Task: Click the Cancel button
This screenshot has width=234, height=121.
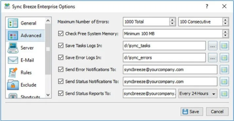Action: click(217, 112)
